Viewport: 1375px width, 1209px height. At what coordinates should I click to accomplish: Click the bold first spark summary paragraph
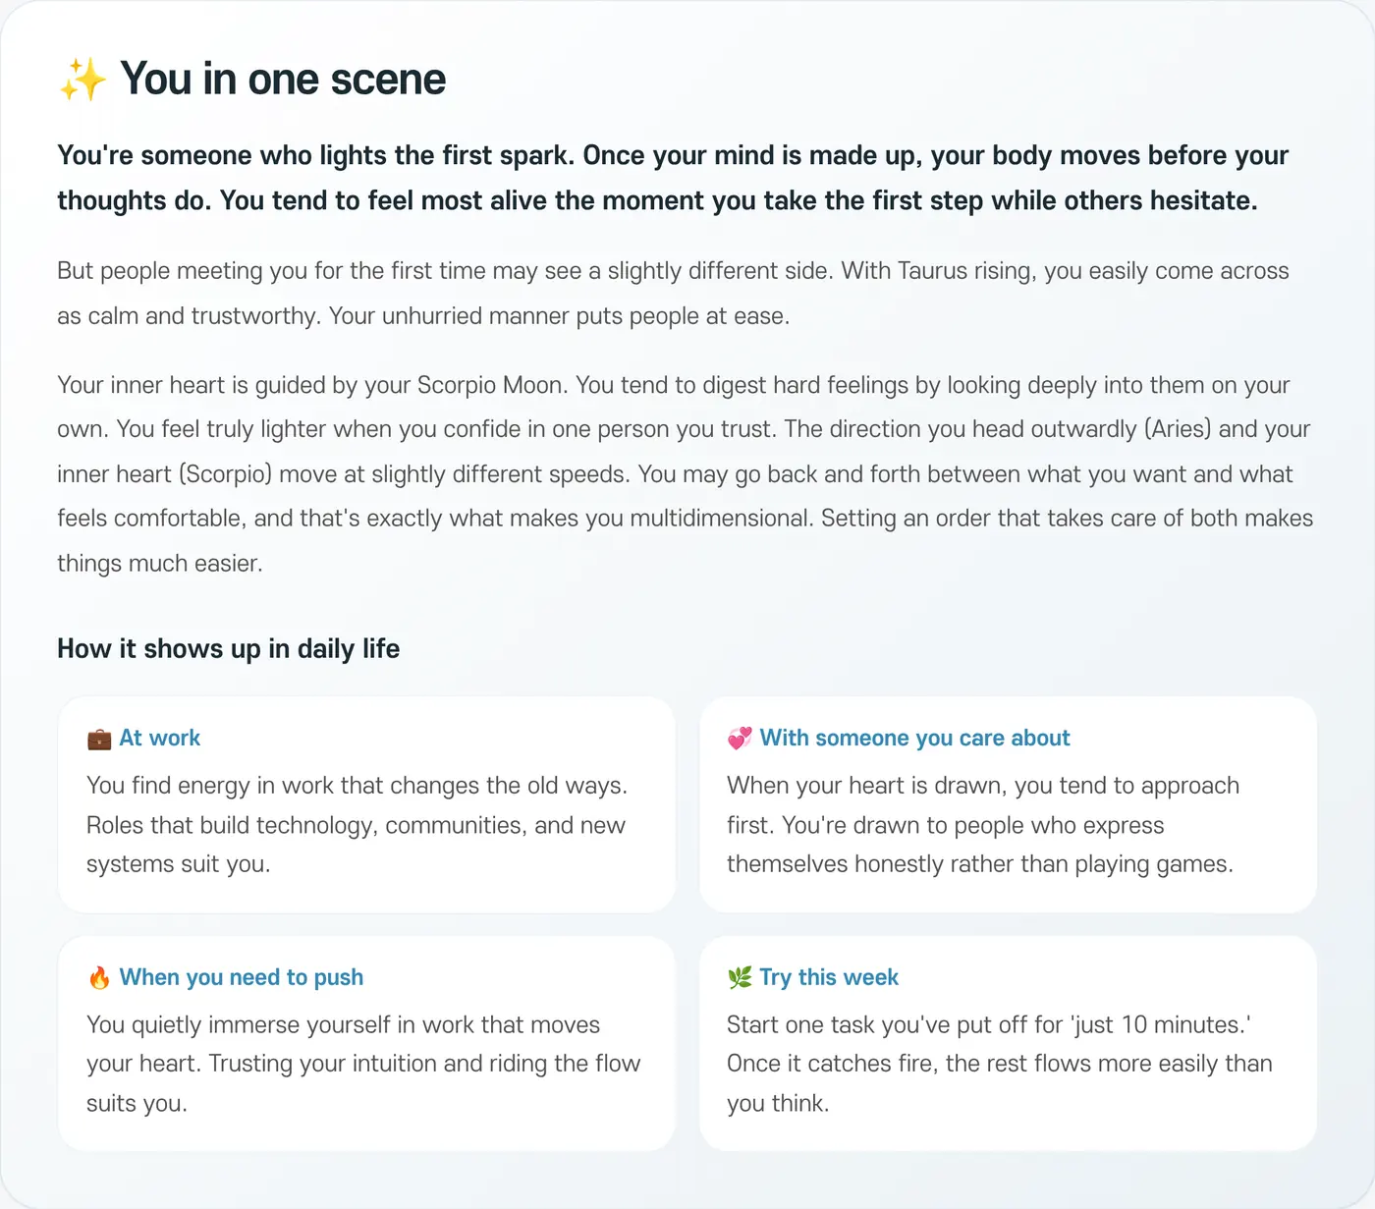tap(673, 179)
